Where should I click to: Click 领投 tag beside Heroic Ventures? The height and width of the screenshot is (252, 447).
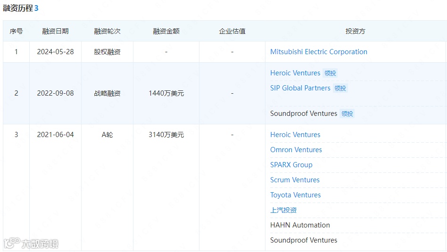point(330,73)
